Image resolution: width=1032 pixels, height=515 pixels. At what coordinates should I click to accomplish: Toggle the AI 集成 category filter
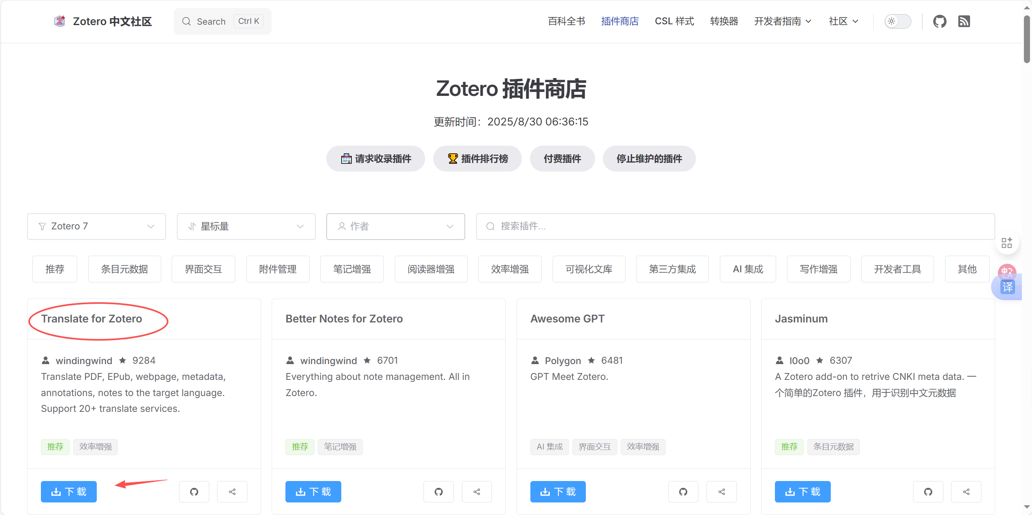(x=747, y=269)
